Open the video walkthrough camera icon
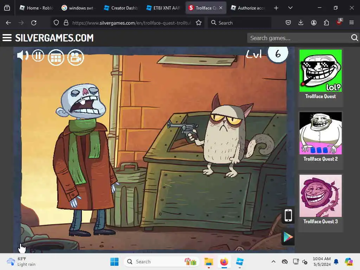Viewport: 360px width, 270px height. (x=76, y=58)
